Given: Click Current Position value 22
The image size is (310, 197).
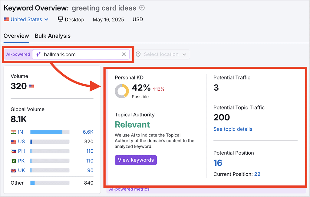Looking at the screenshot, I should 257,174.
